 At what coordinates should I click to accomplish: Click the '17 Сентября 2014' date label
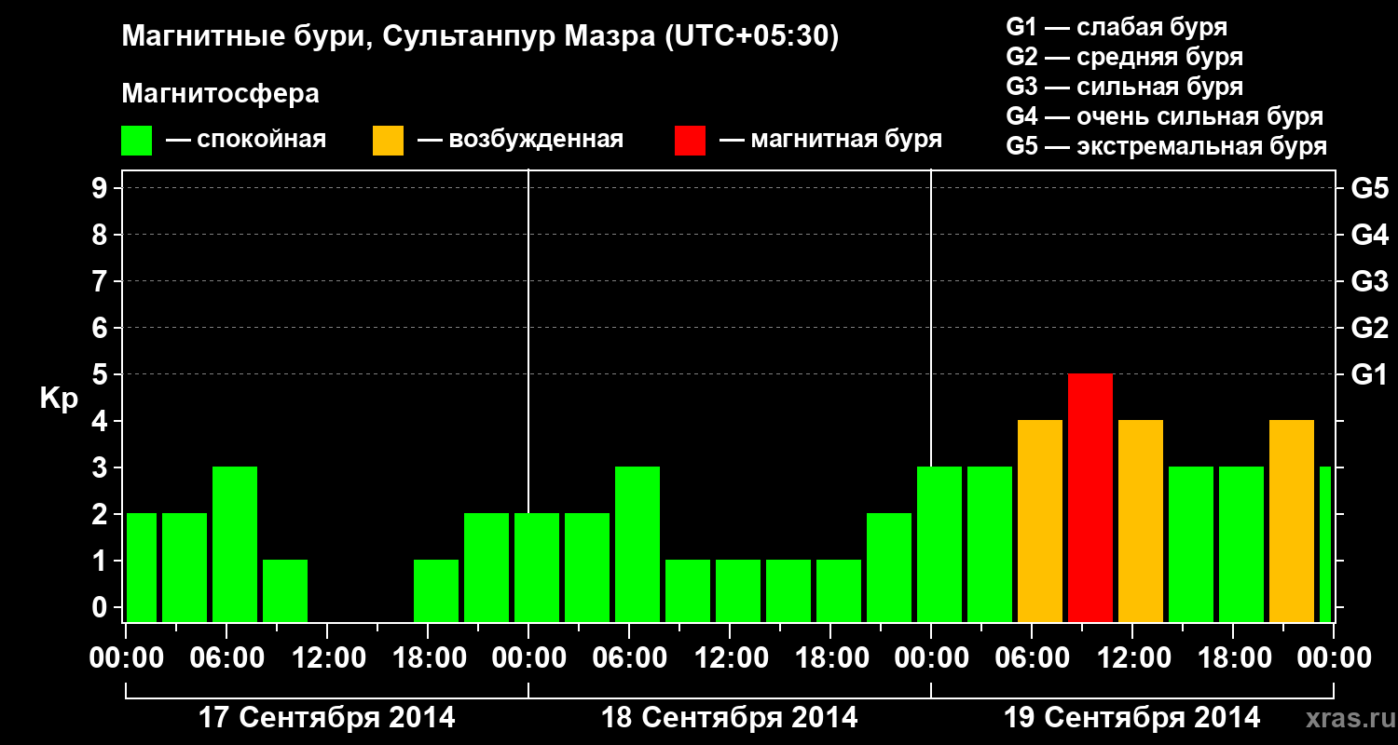(327, 718)
